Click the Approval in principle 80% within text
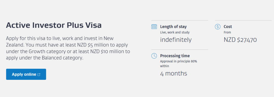This screenshot has width=274, height=97. [x=179, y=64]
